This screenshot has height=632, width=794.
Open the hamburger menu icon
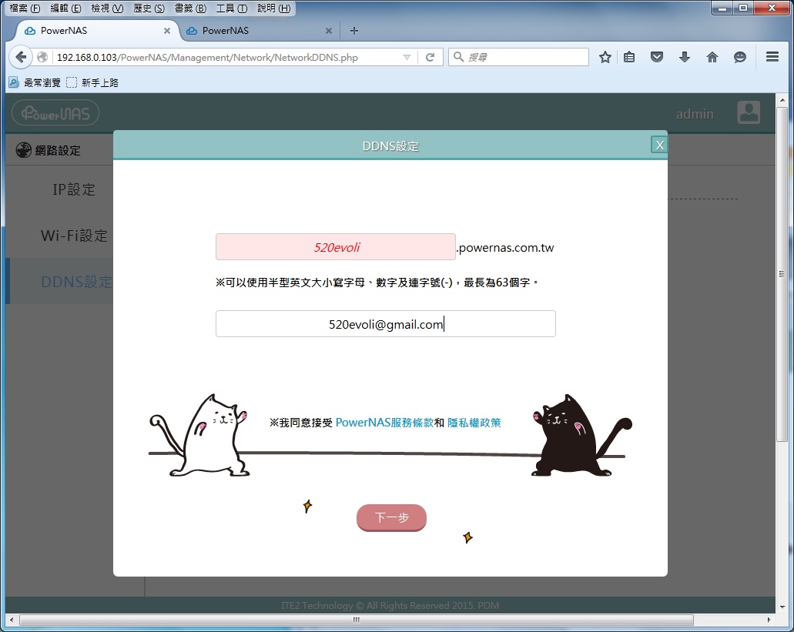772,57
